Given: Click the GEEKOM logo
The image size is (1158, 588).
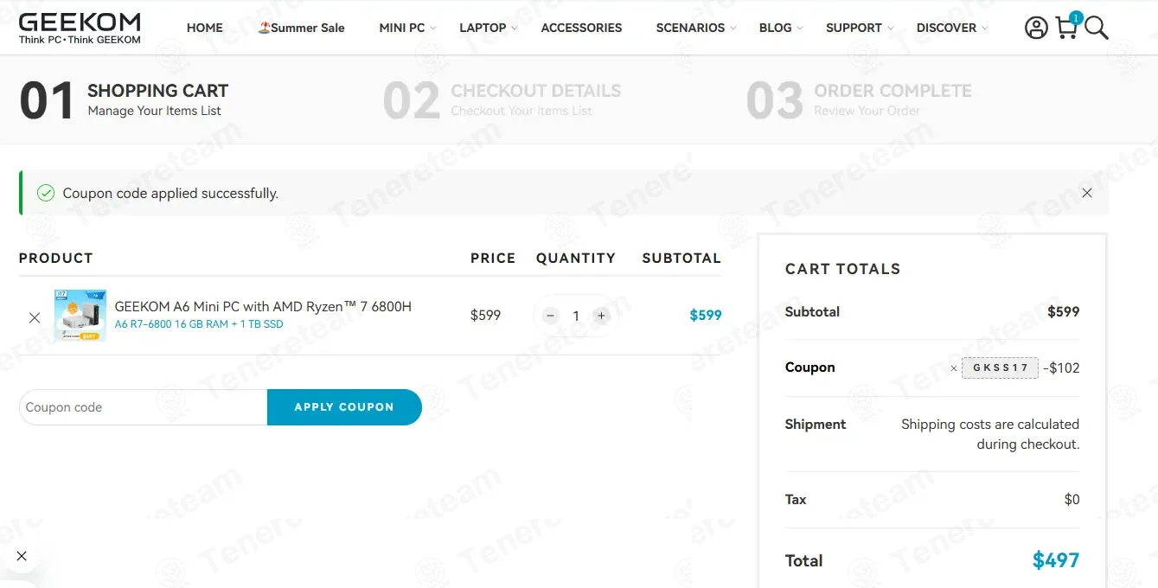Looking at the screenshot, I should coord(80,28).
